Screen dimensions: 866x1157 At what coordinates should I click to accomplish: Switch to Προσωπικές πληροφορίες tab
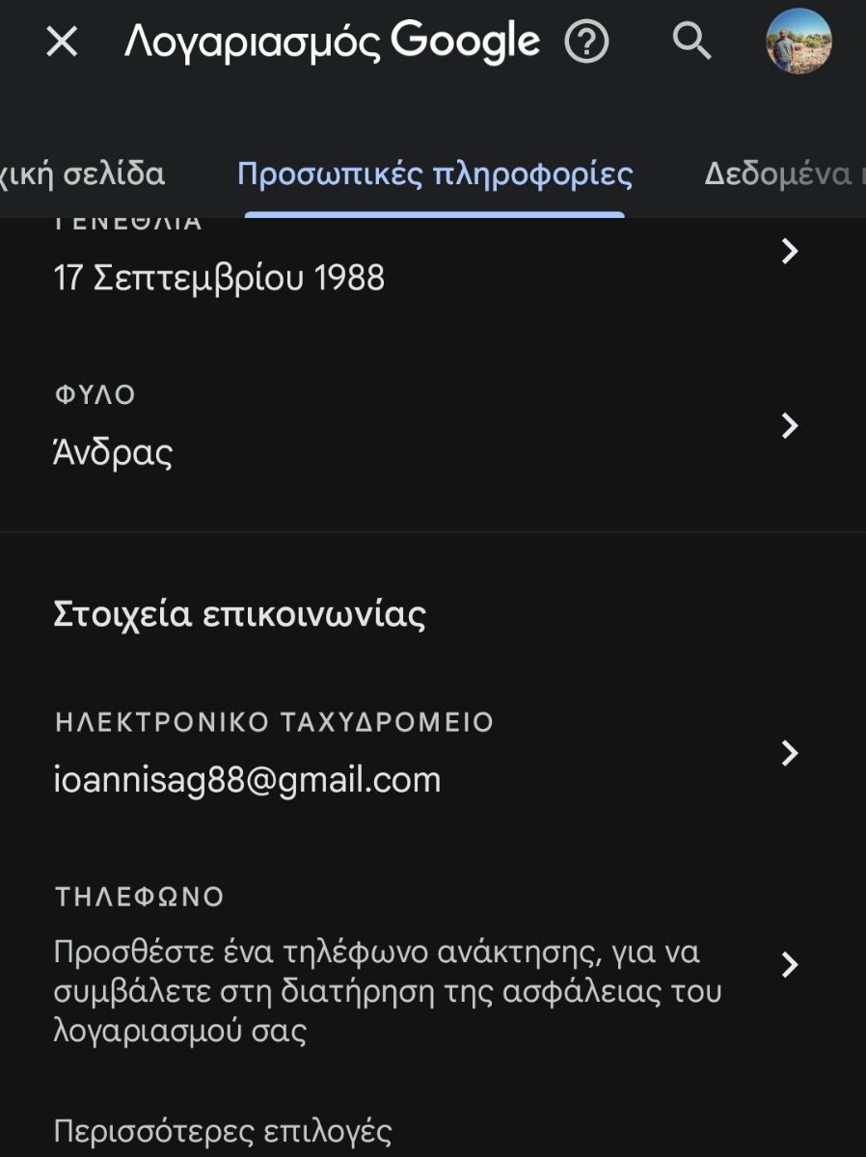(x=435, y=175)
